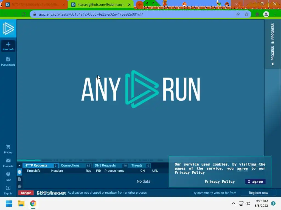Open the [2804] NoEscape.exe process link
Image resolution: width=281 pixels, height=210 pixels.
click(51, 193)
